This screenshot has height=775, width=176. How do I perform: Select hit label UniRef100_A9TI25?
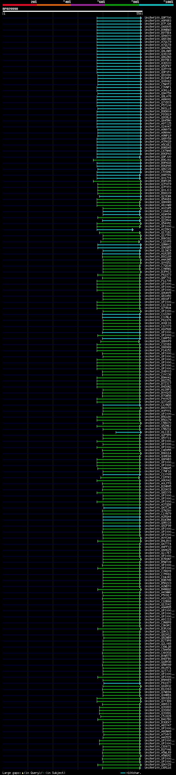tap(158, 124)
